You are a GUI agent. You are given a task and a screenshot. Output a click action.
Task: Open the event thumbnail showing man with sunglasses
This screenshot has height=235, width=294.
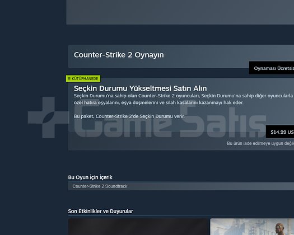(252, 227)
